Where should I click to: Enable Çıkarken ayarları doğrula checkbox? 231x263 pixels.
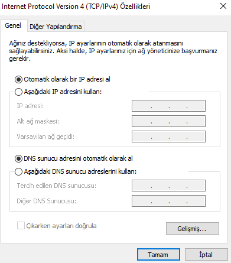pyautogui.click(x=21, y=226)
